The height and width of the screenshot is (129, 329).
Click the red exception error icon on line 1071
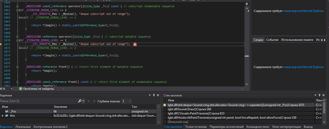pyautogui.click(x=135, y=44)
